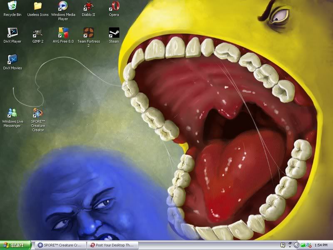Click the Start button

click(x=16, y=245)
